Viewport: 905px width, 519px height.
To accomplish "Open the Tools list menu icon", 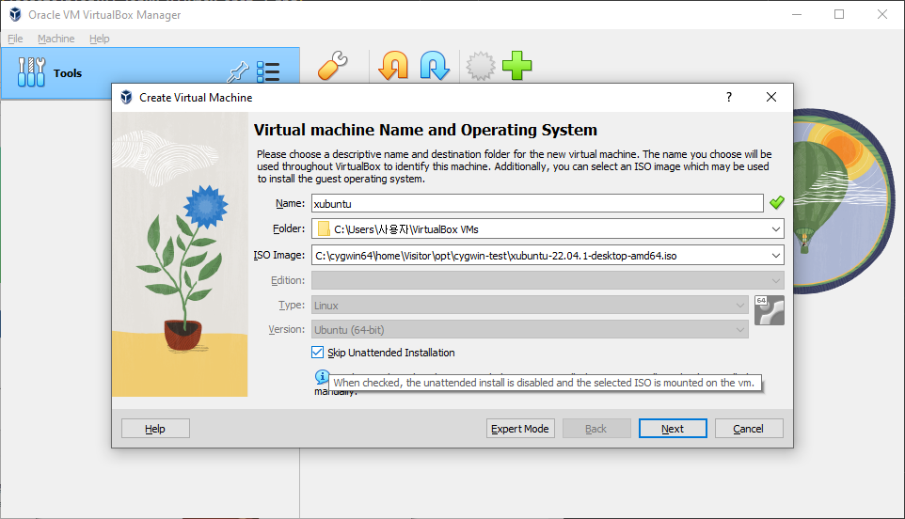I will point(268,72).
